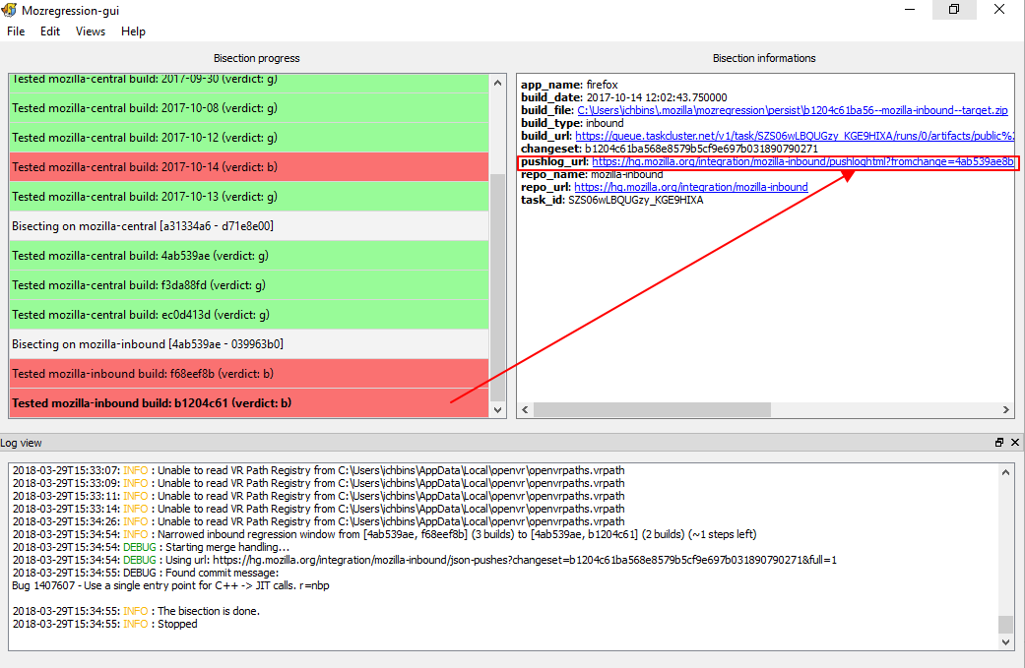This screenshot has width=1025, height=668.
Task: Click the 'Starting merge handling' log line
Action: 151,547
